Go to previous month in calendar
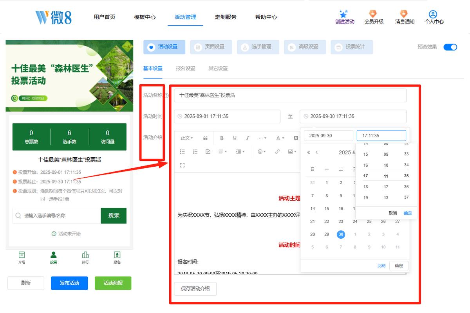 (x=316, y=153)
